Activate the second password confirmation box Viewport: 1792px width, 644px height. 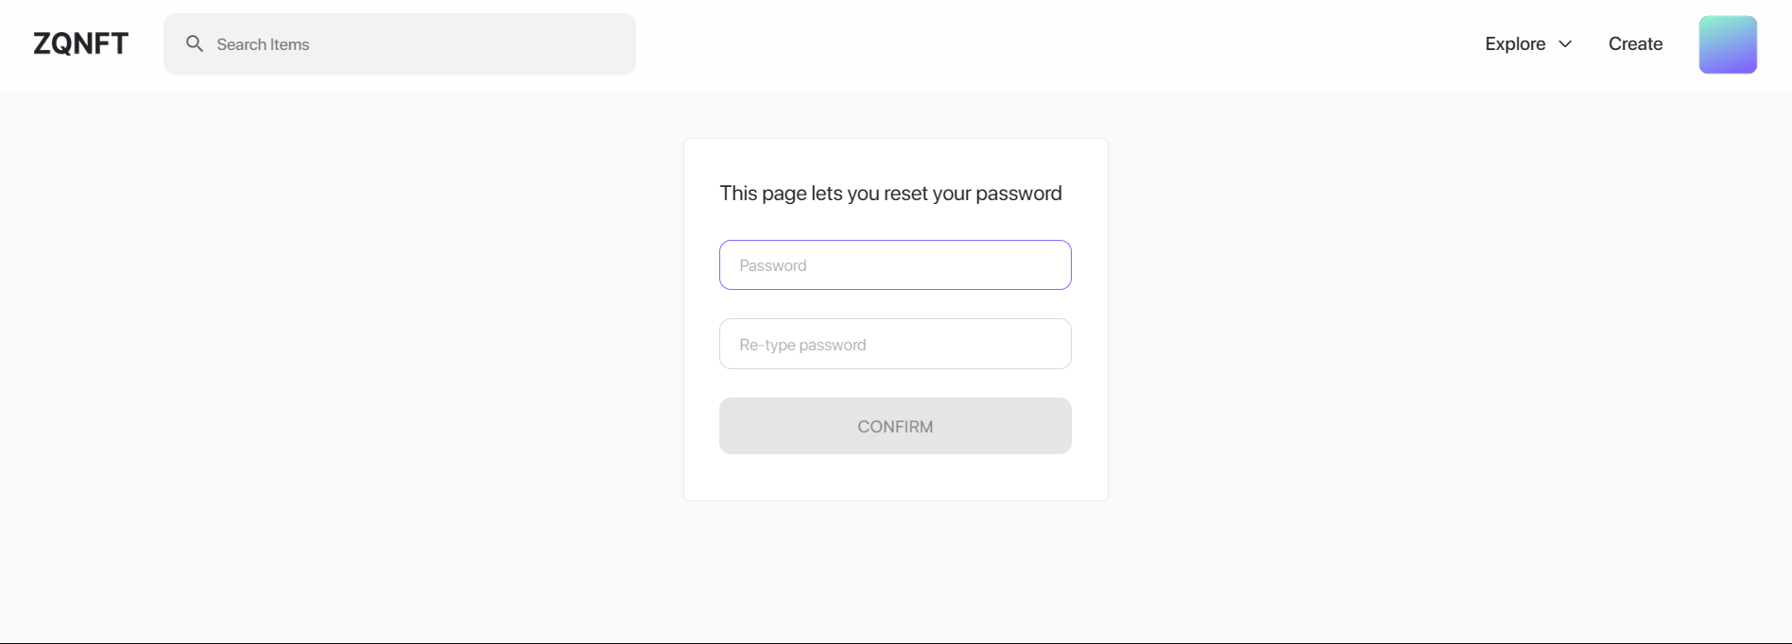[895, 344]
